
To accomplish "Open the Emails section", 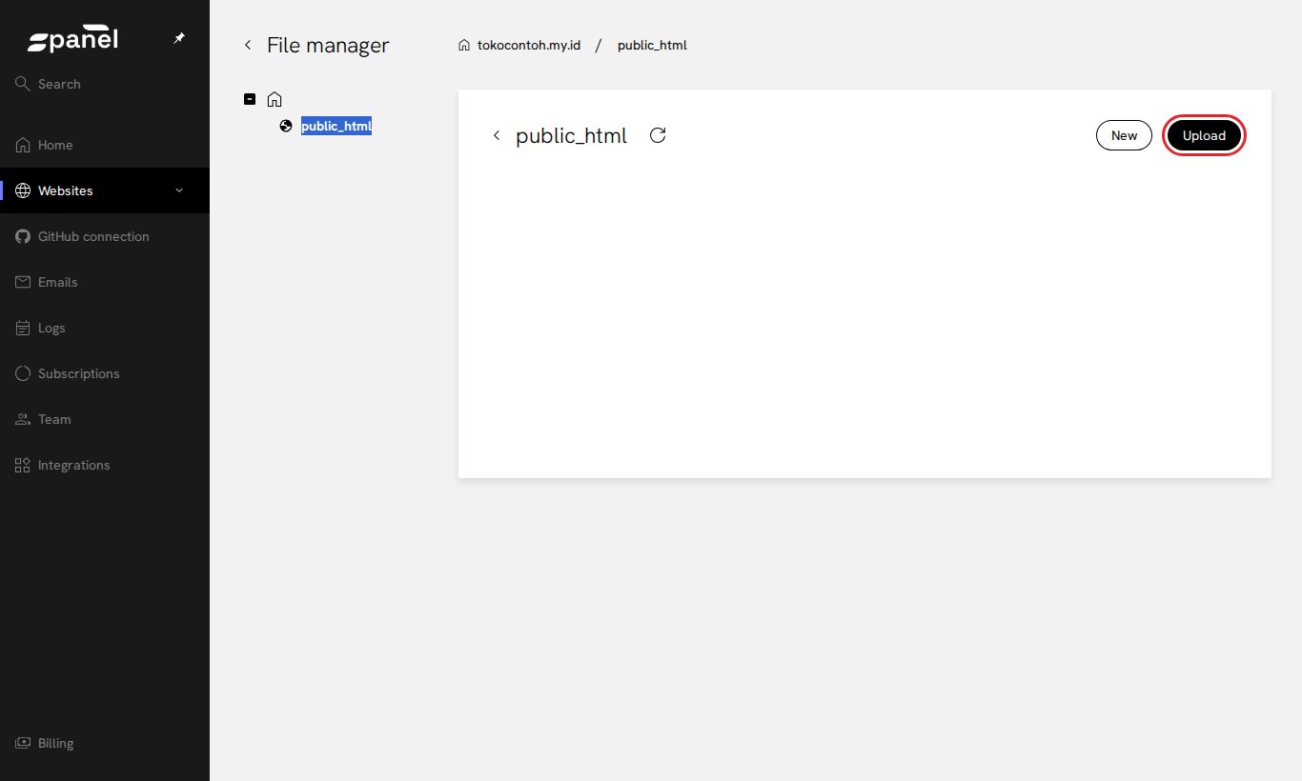I will (x=58, y=282).
